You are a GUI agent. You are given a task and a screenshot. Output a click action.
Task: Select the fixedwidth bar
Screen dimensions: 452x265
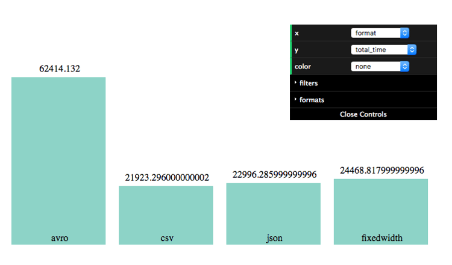tap(381, 212)
